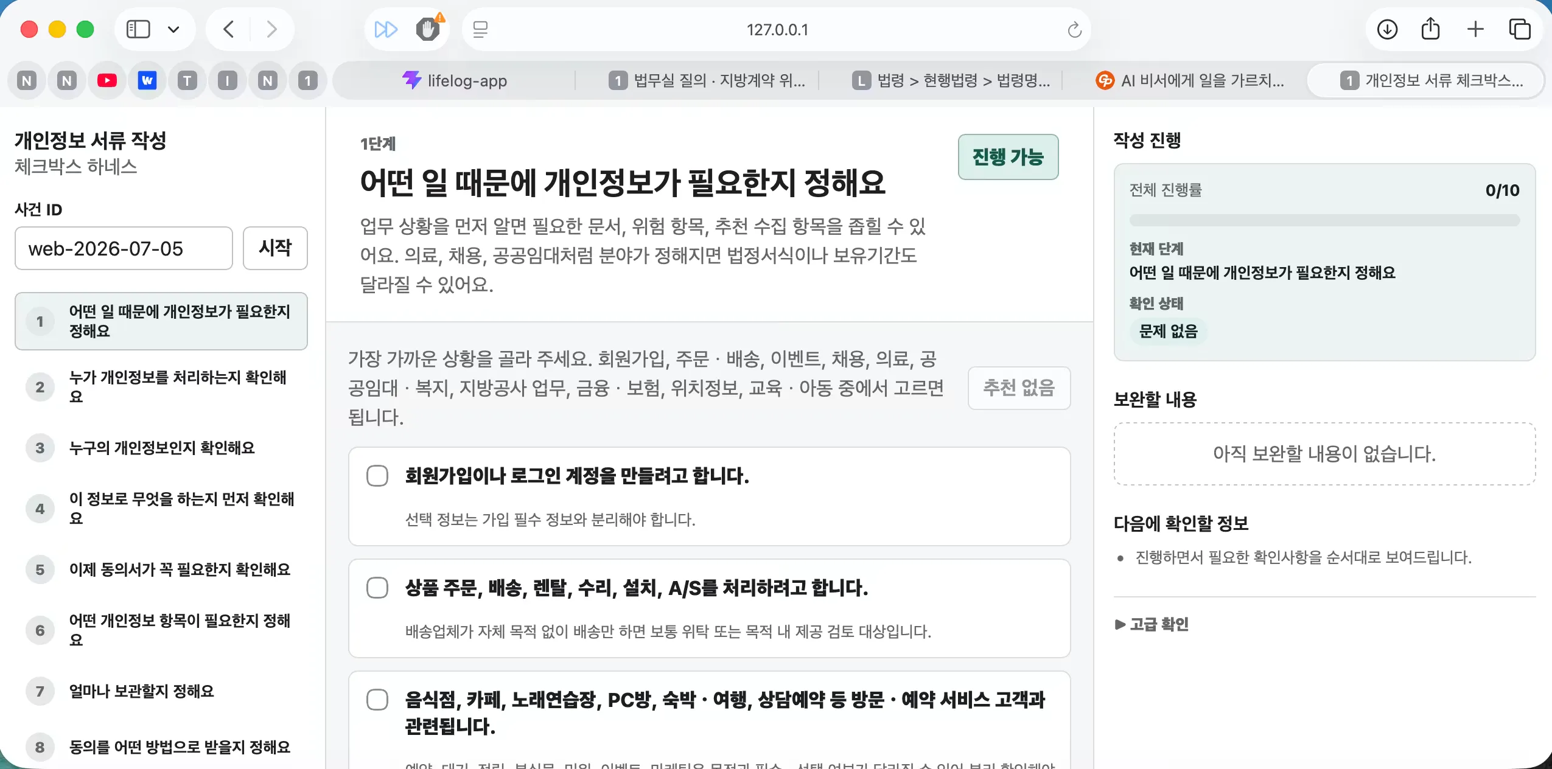Open the T pinned tab
This screenshot has width=1552, height=769.
tap(187, 80)
